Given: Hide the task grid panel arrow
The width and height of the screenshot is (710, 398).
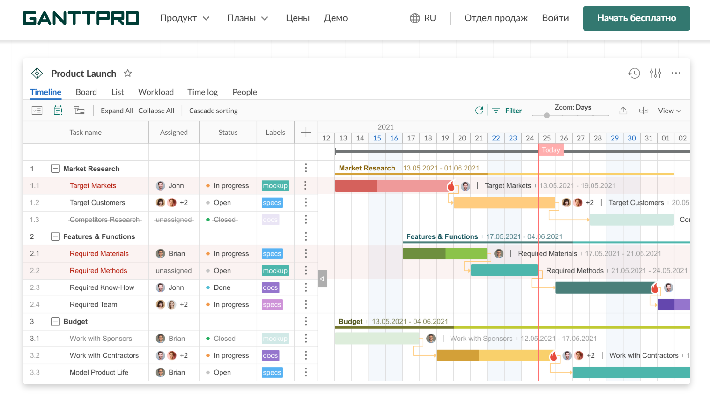Looking at the screenshot, I should pos(322,279).
